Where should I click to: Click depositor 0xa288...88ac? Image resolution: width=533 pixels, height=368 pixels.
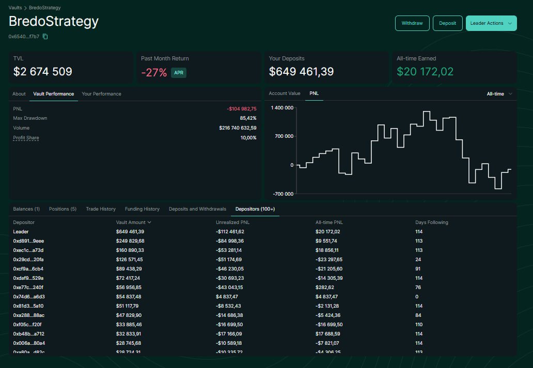[28, 315]
